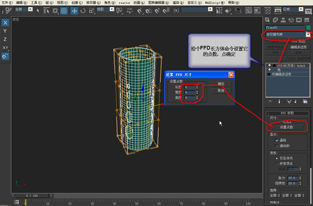Open the named selection sets dropdown

coord(210,9)
